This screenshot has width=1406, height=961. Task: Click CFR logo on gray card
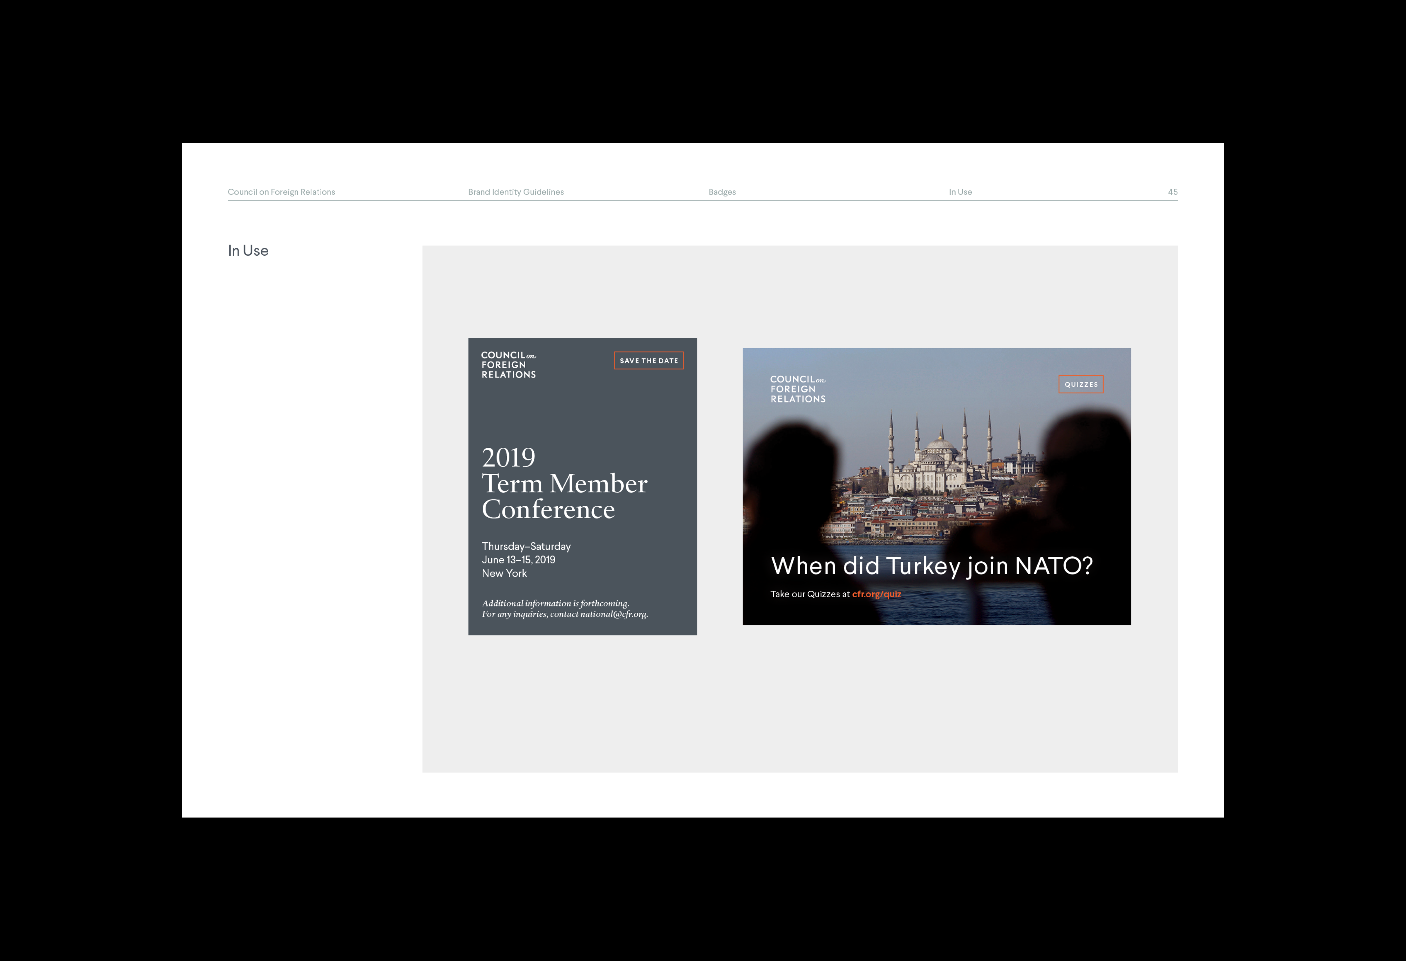pyautogui.click(x=508, y=365)
